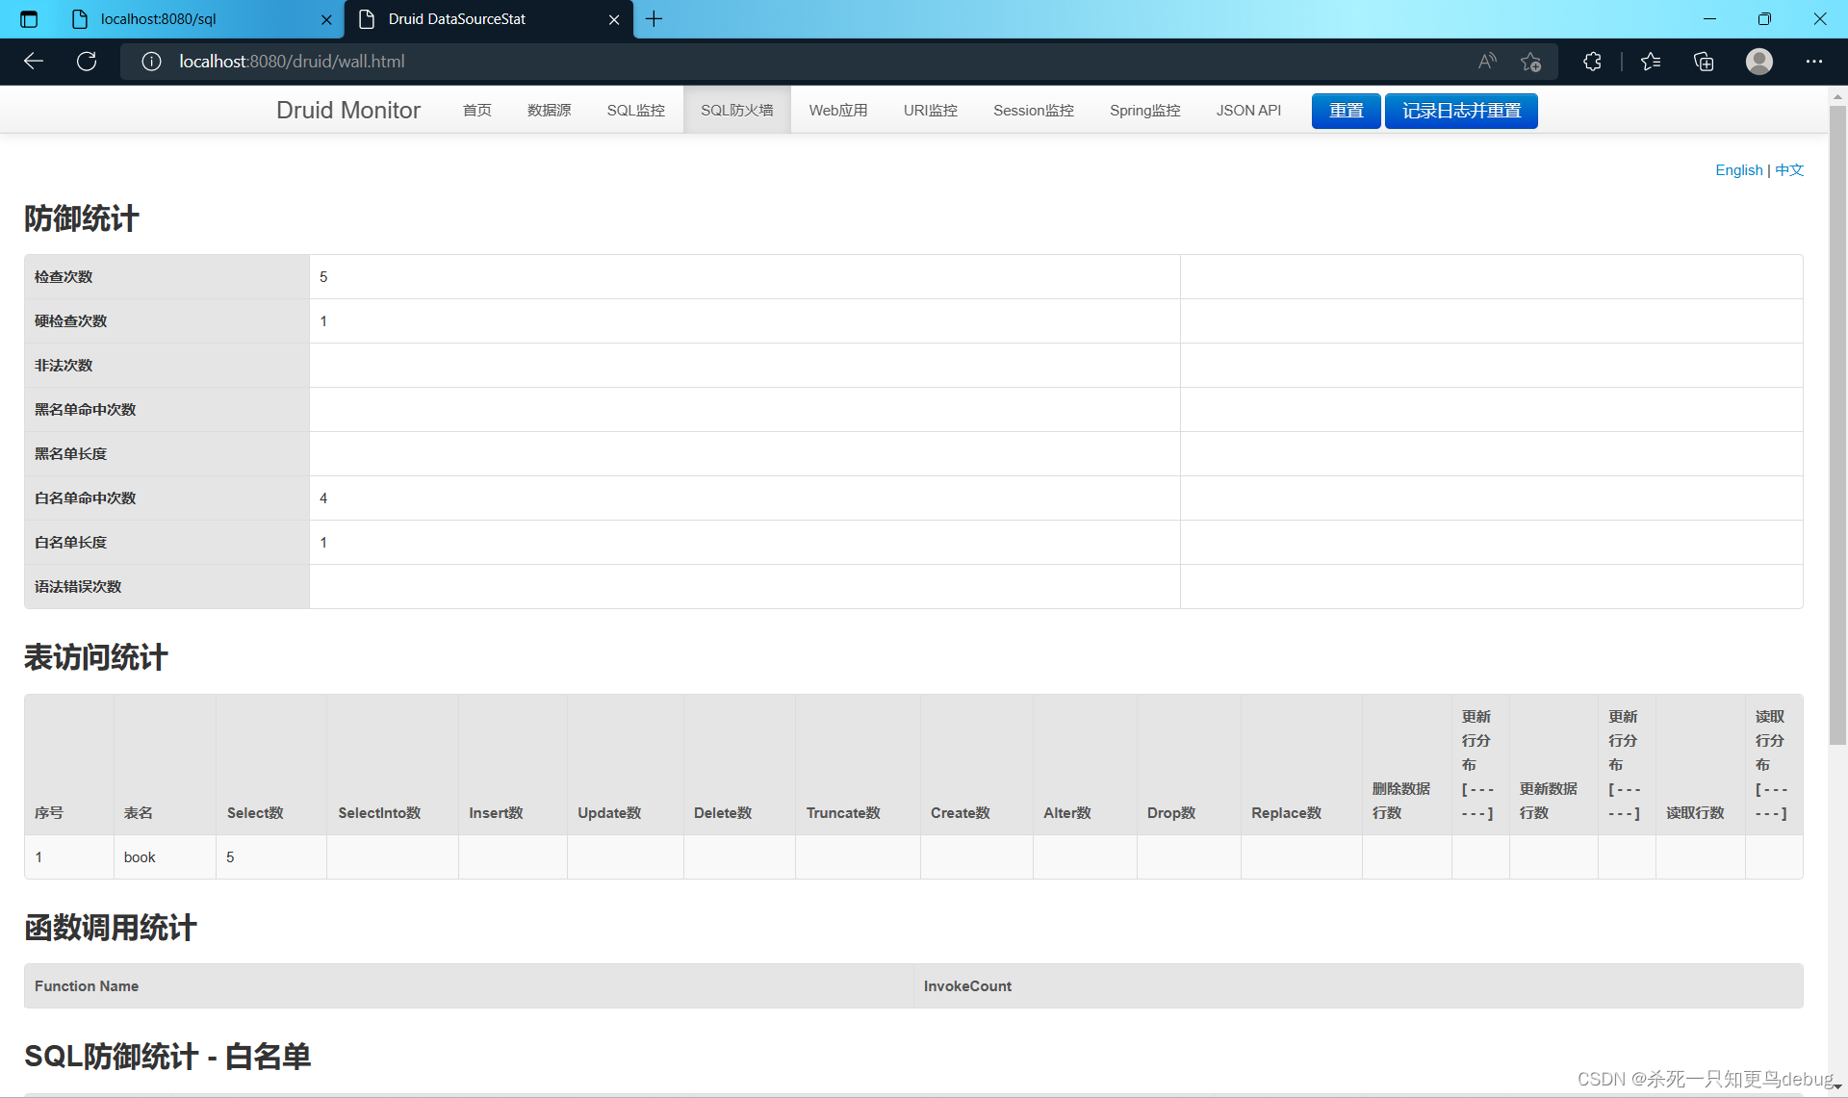Image resolution: width=1848 pixels, height=1098 pixels.
Task: Switch language via English link
Action: (x=1738, y=170)
